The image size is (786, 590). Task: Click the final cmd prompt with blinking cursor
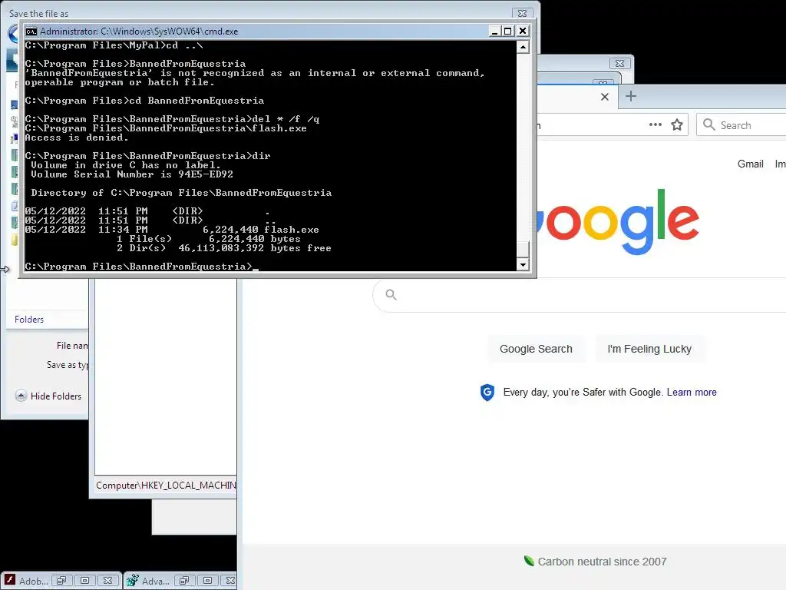click(142, 267)
